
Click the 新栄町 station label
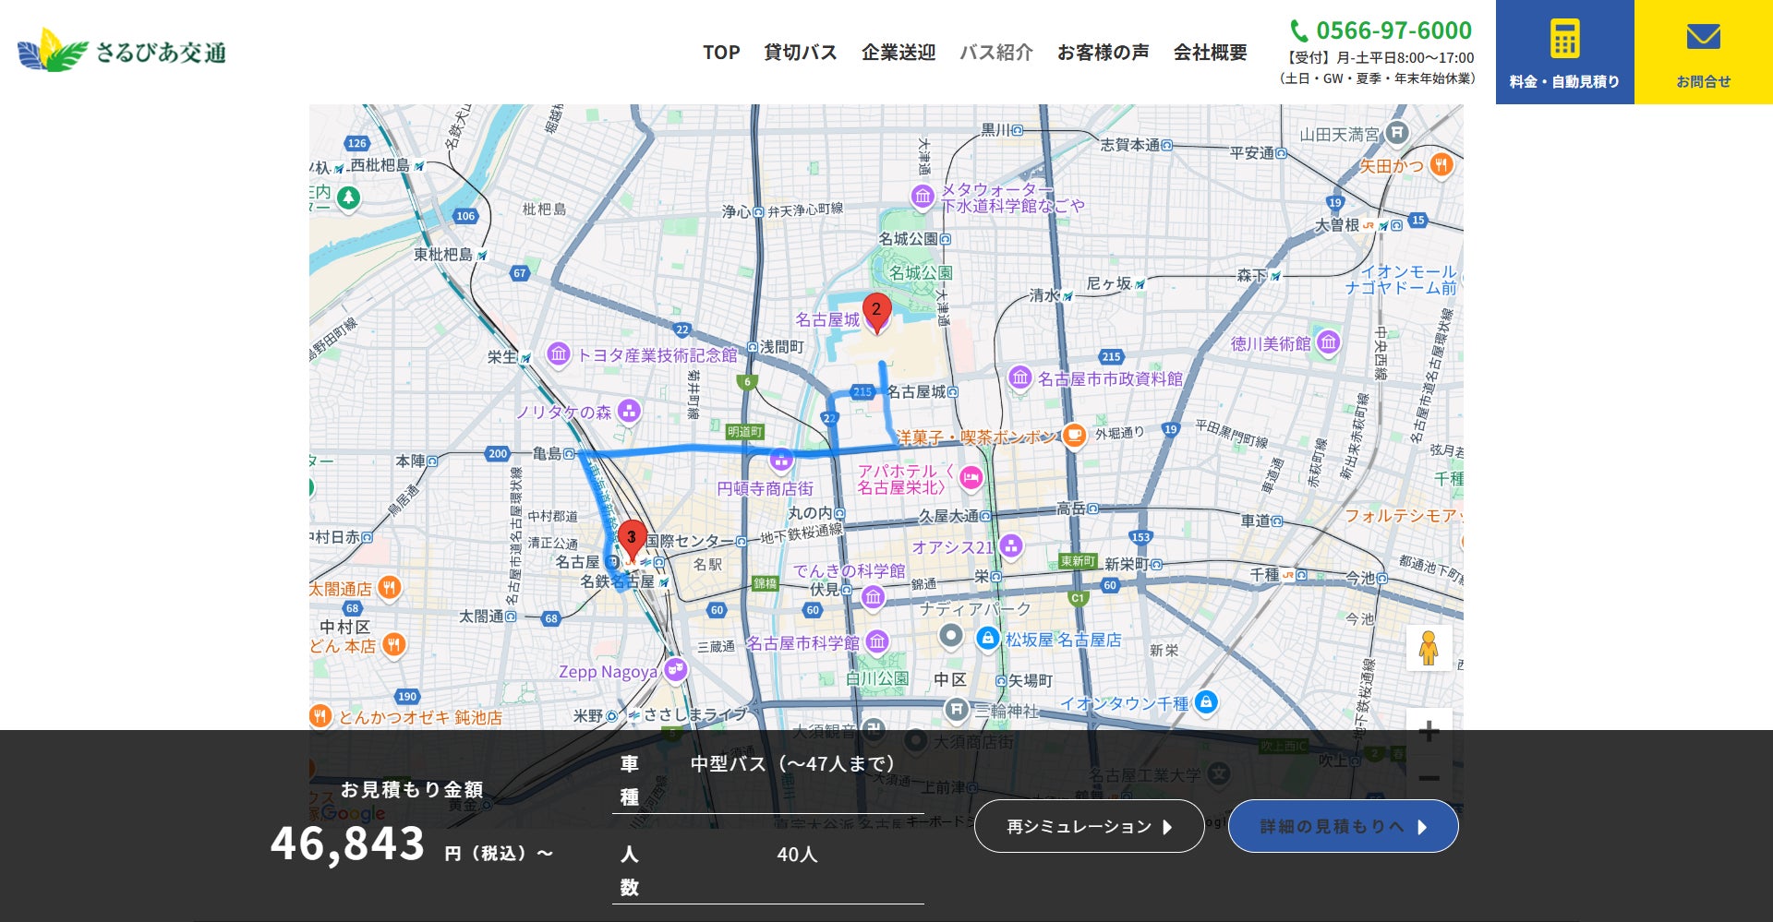[1127, 564]
